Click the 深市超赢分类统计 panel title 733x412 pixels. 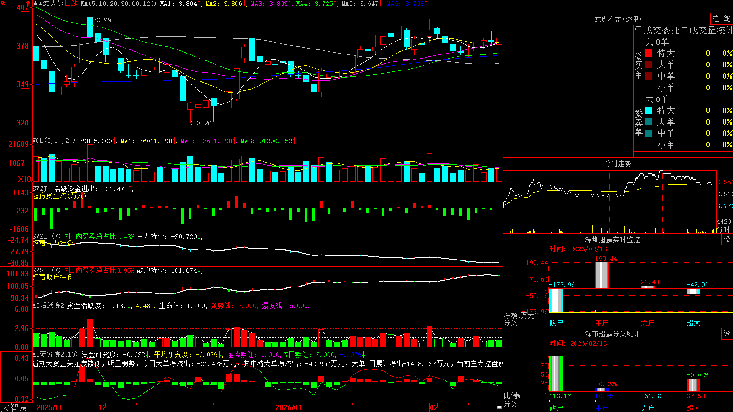[x=613, y=334]
